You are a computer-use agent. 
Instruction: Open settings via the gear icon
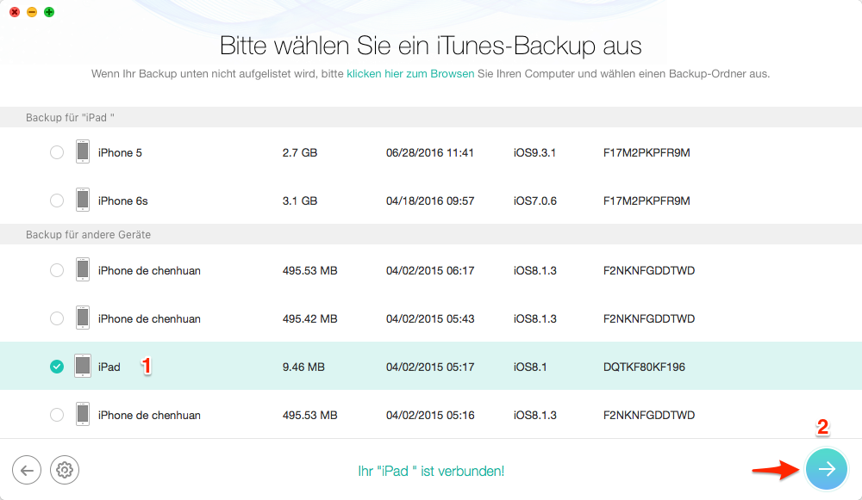65,471
